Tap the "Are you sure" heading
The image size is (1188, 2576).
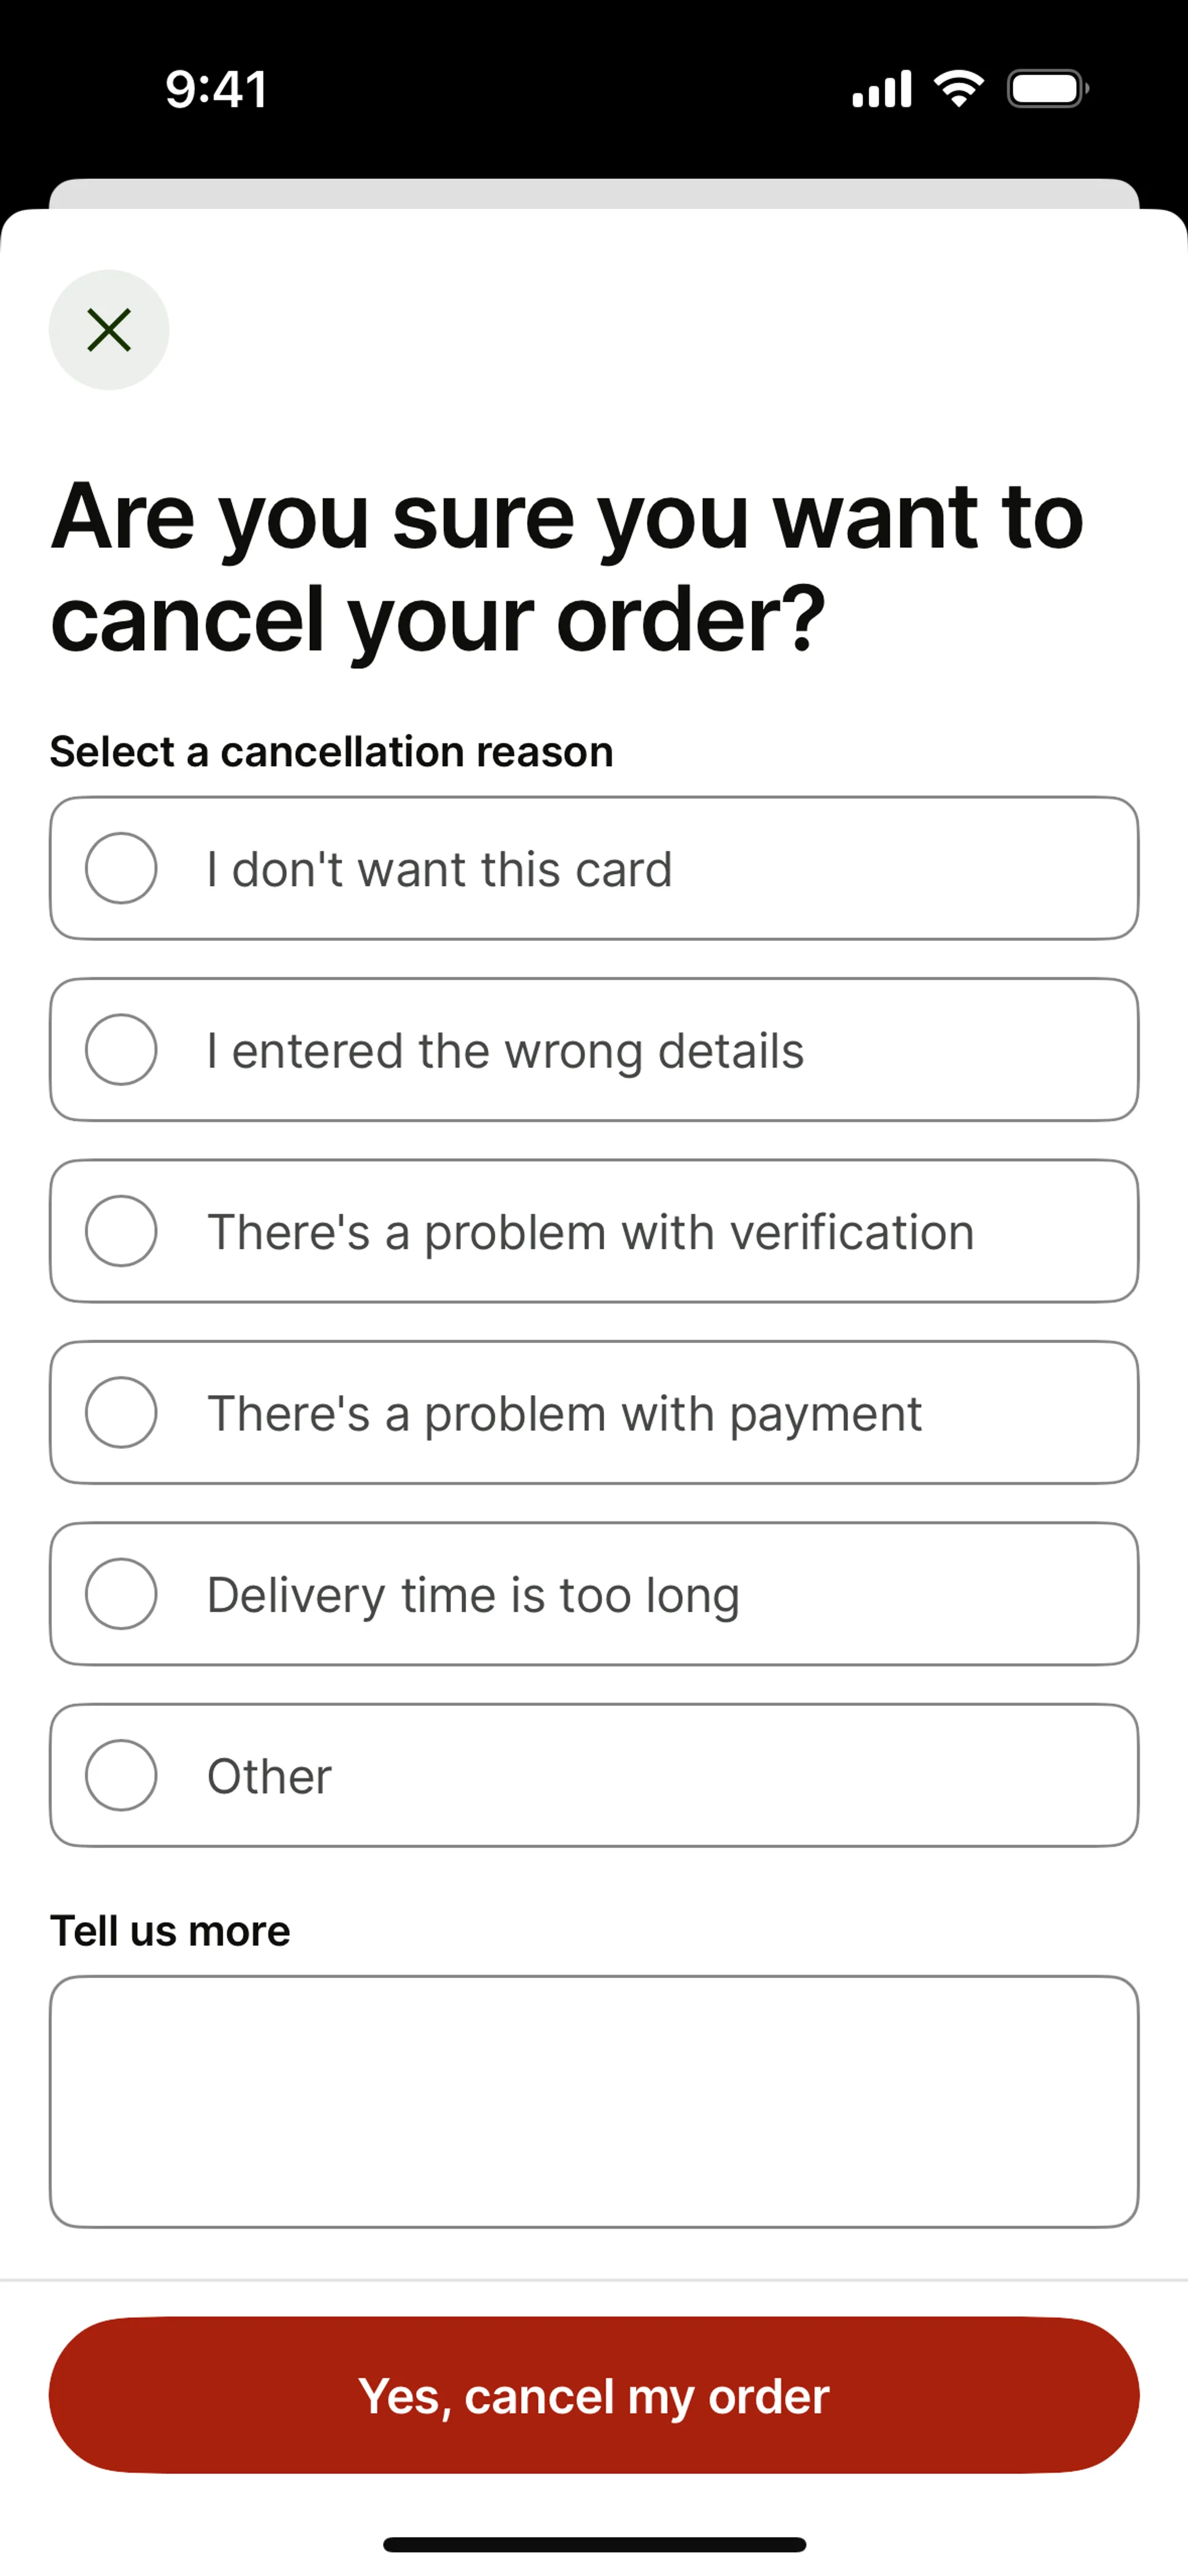click(567, 567)
